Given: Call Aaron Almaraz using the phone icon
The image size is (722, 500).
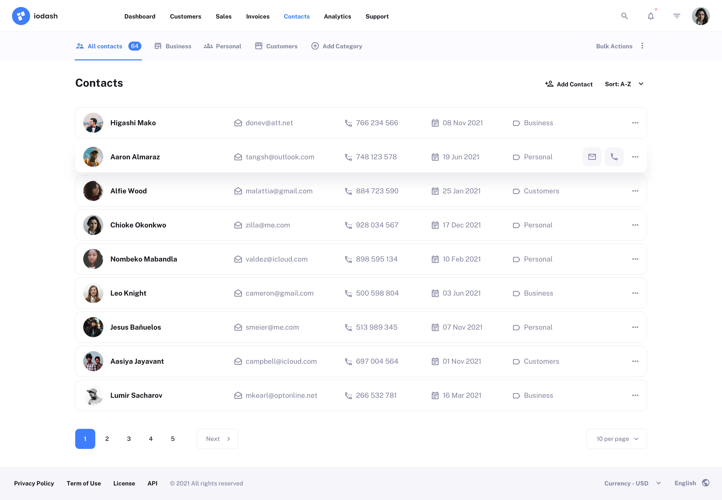Looking at the screenshot, I should point(614,157).
